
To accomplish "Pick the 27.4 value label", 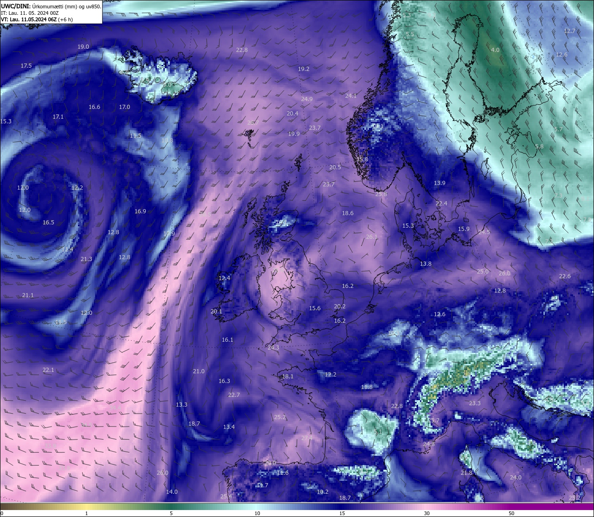I will click(307, 438).
